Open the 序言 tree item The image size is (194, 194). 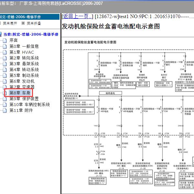[14, 40]
